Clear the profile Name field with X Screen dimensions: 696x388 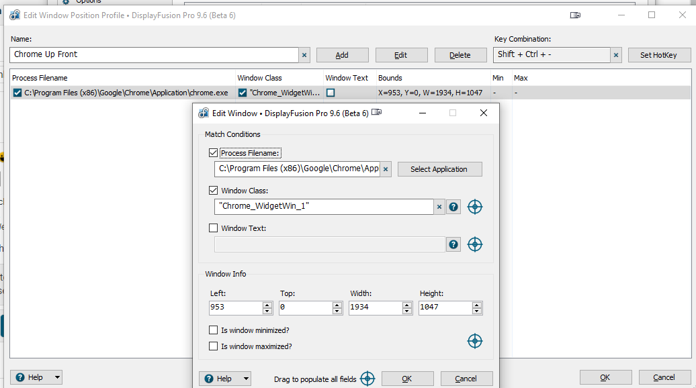(304, 55)
